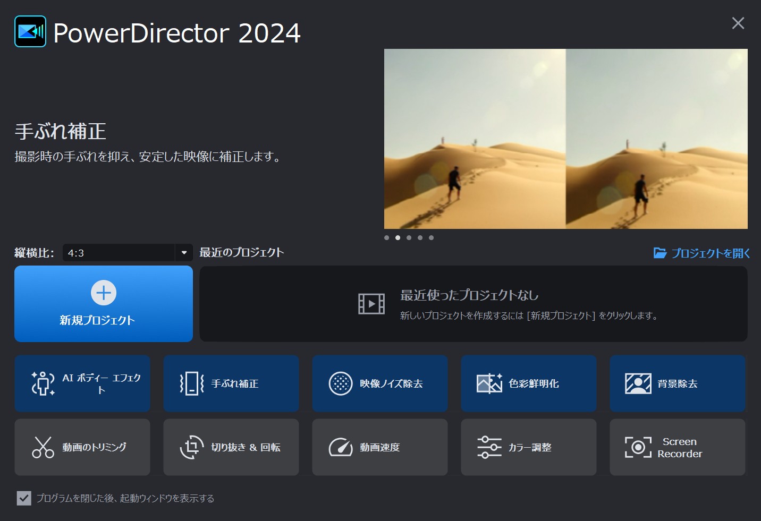
Task: Click the 4:3 aspect ratio combo box
Action: click(119, 253)
